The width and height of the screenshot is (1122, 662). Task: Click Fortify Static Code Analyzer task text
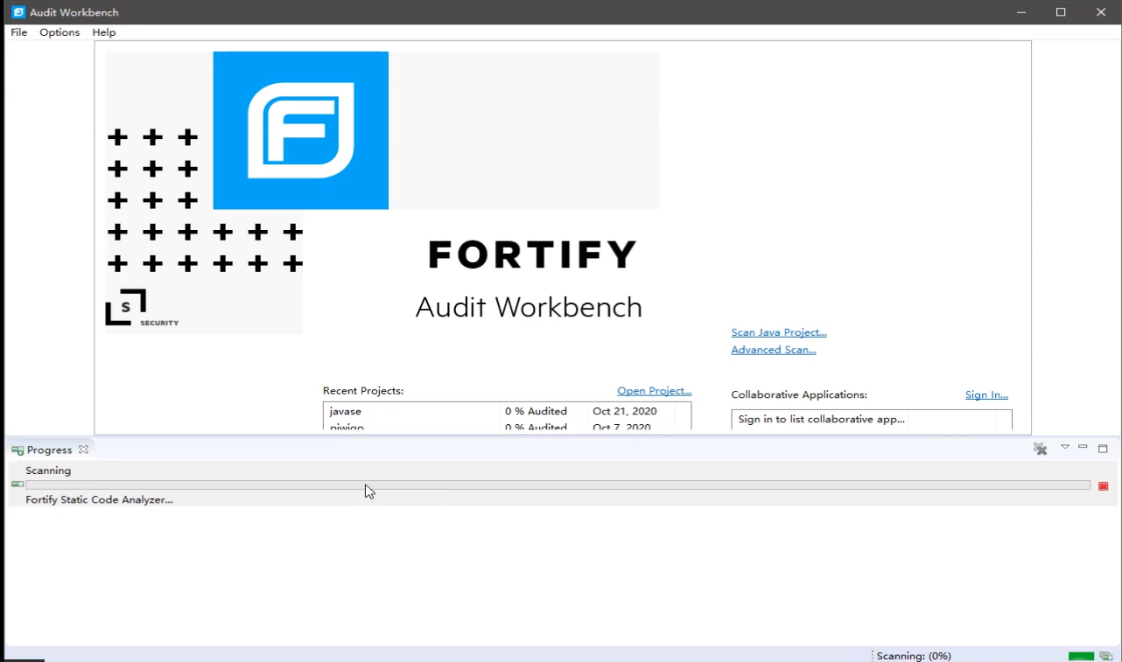(99, 499)
